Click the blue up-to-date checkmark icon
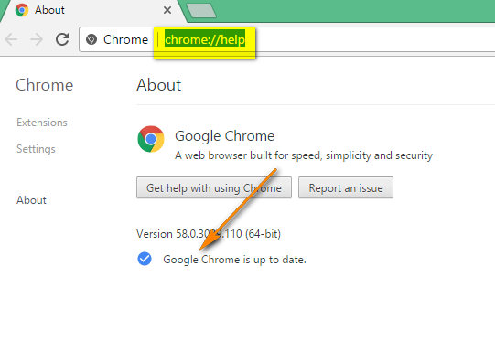The height and width of the screenshot is (352, 495). [145, 259]
